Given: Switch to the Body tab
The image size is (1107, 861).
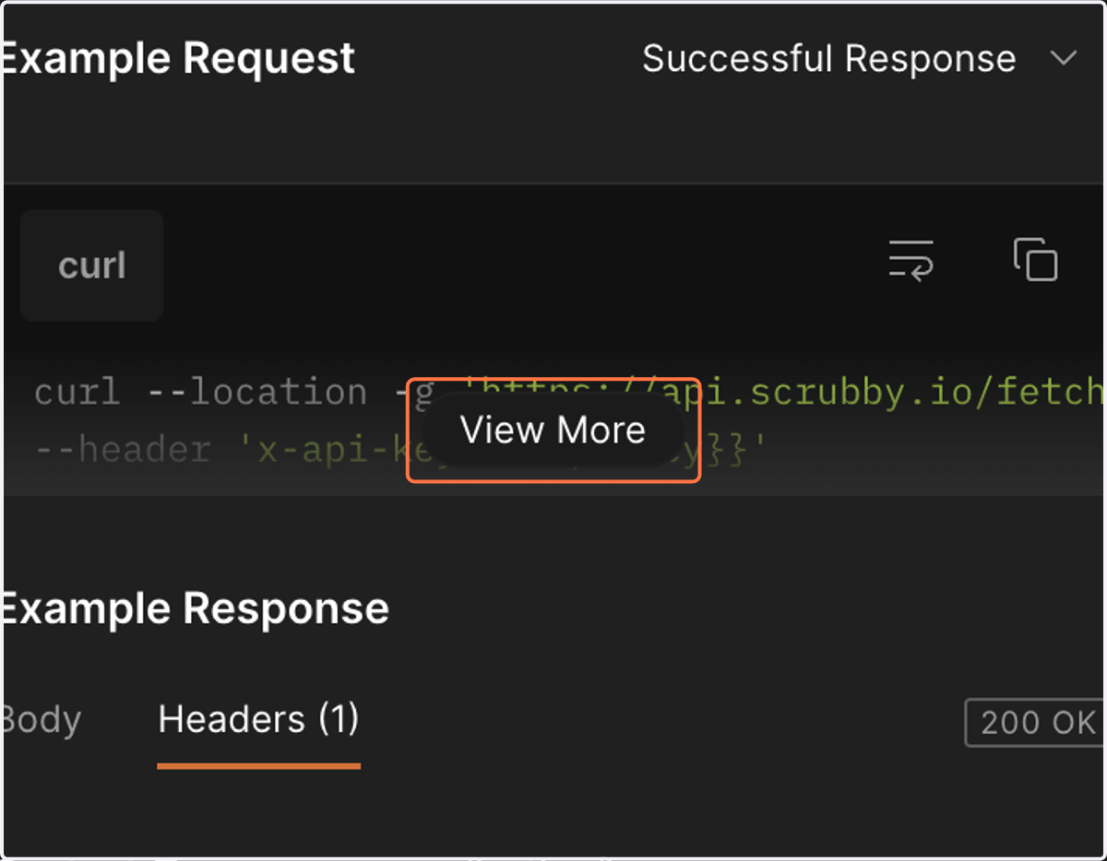Looking at the screenshot, I should point(41,719).
